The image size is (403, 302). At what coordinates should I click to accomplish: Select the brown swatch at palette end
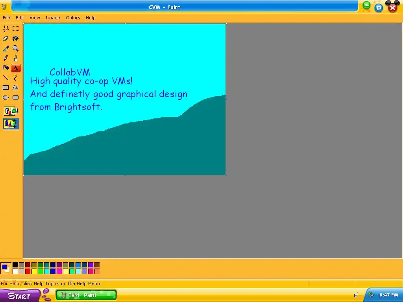pos(97,265)
